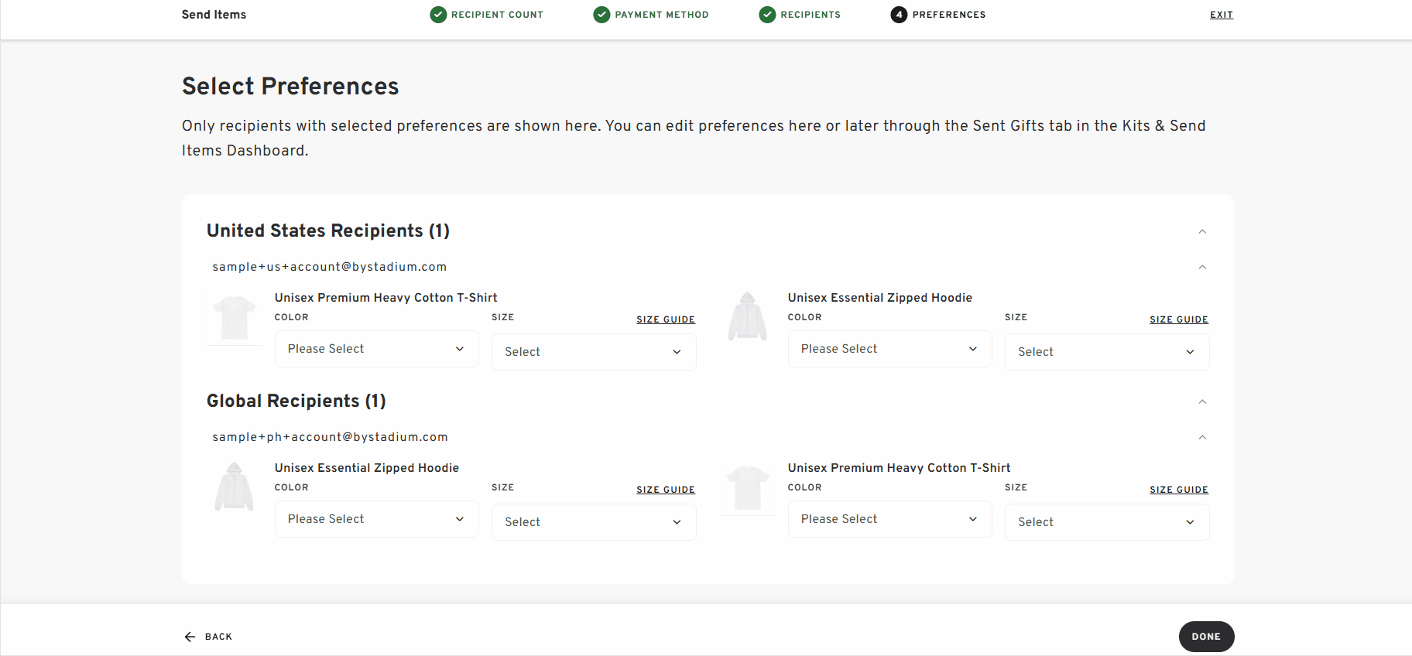Click US recipient's Unisex Essential Zipped Hoodie name
Viewport: 1412px width, 656px height.
coord(880,298)
